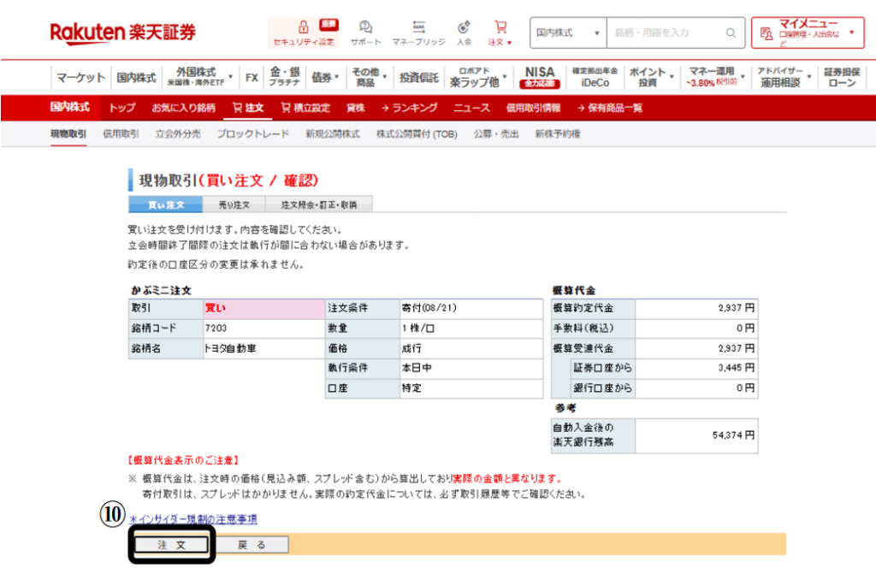The image size is (876, 586).
Task: Expand the マイメニュー dropdown
Action: point(851,33)
